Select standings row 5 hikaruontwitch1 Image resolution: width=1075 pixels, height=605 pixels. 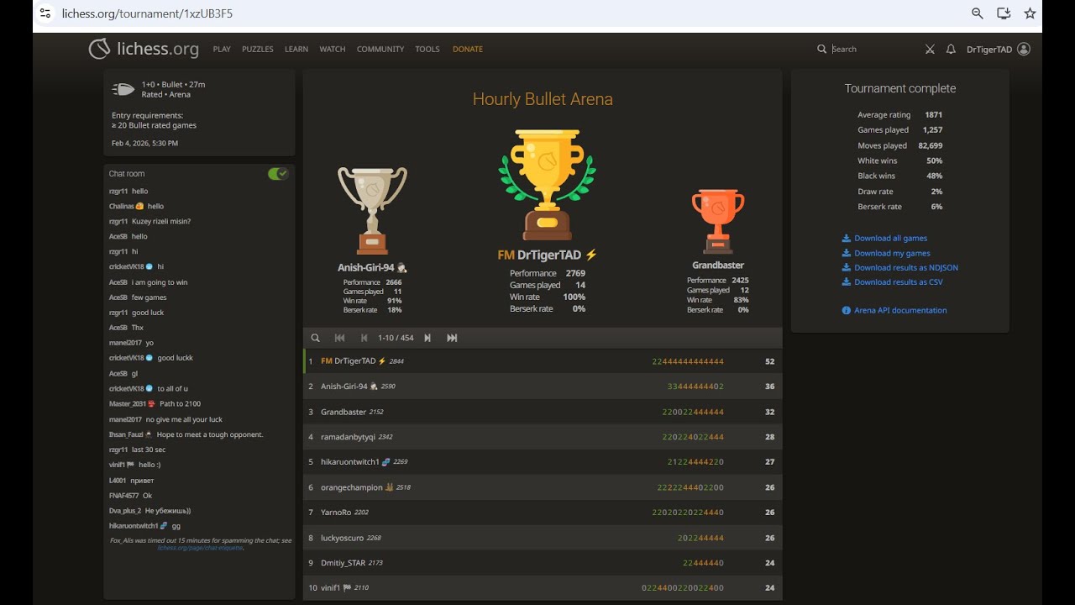pyautogui.click(x=543, y=462)
